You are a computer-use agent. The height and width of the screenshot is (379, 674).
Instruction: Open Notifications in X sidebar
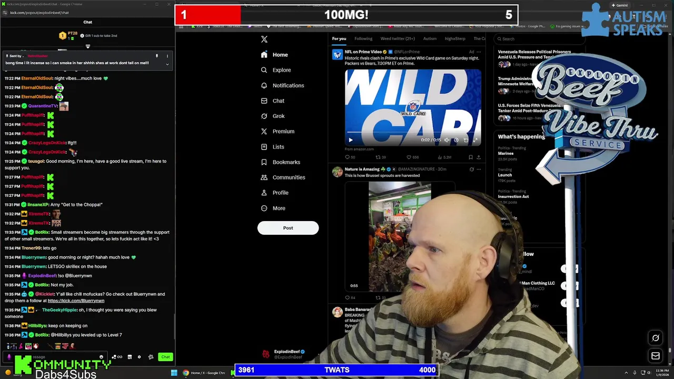[282, 85]
